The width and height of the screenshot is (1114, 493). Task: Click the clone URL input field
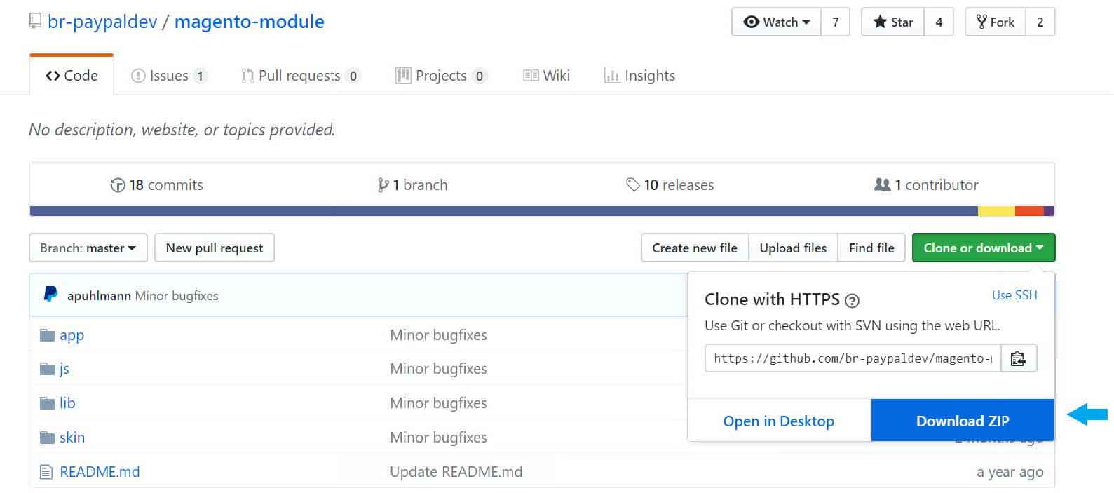tap(853, 358)
